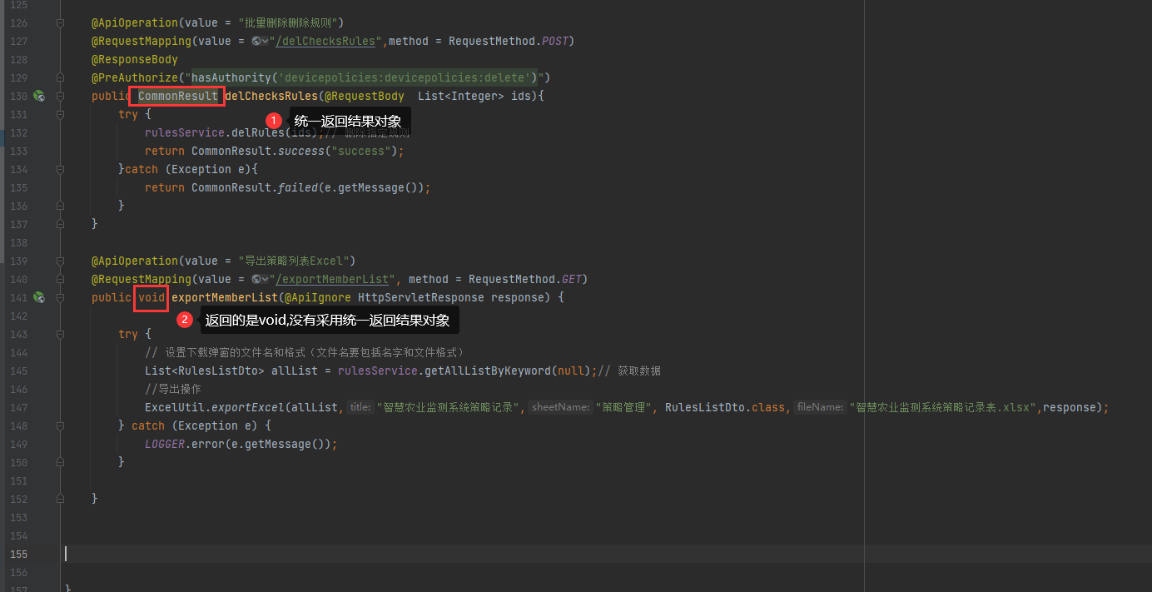Click the red numbered badge 1 annotation
Image resolution: width=1152 pixels, height=592 pixels.
coord(274,120)
